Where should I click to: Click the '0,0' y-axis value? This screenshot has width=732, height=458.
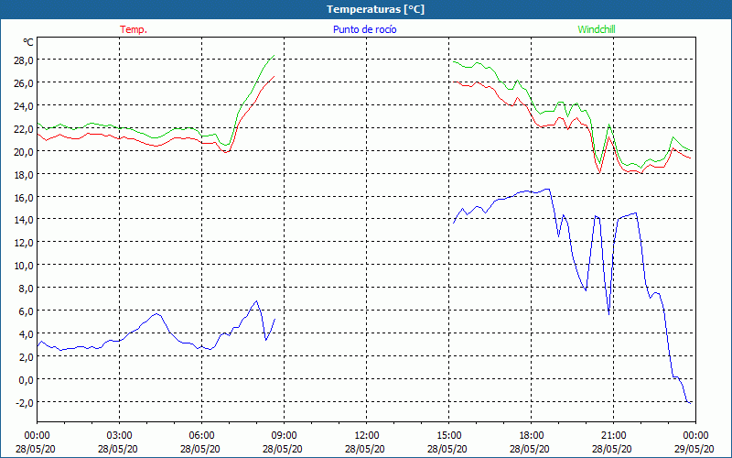pos(26,380)
